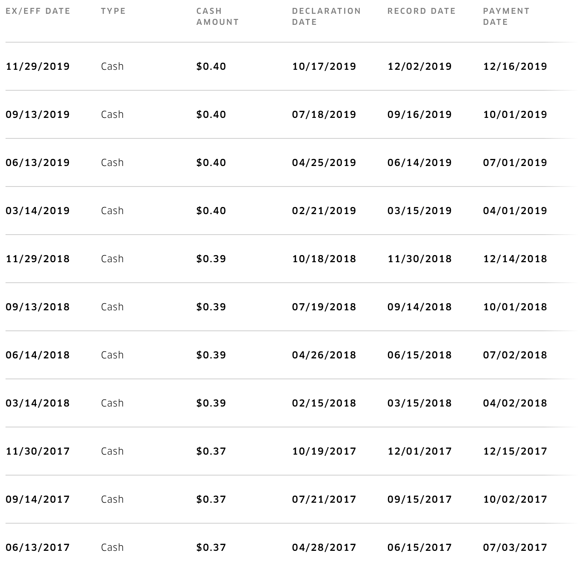Click the $0.40 amount for 03/14/2019
This screenshot has width=578, height=567.
[211, 211]
